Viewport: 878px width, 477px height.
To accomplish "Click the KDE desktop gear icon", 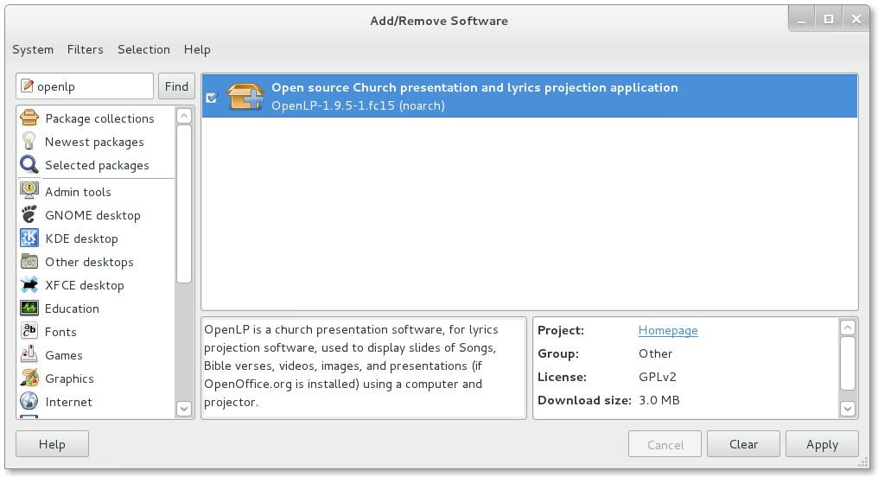I will tap(29, 238).
